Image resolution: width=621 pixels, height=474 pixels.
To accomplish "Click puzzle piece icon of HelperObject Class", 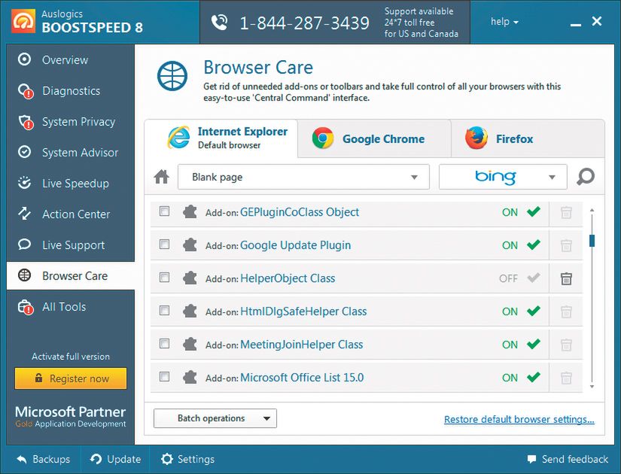I will click(190, 278).
